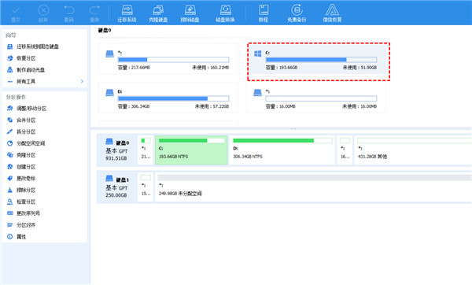Open the 免费备份 (Free Backup) toolbar icon
This screenshot has height=285, width=472.
297,13
